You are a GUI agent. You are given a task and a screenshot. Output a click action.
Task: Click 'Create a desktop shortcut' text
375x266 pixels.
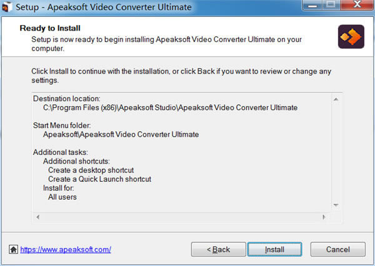pyautogui.click(x=91, y=170)
